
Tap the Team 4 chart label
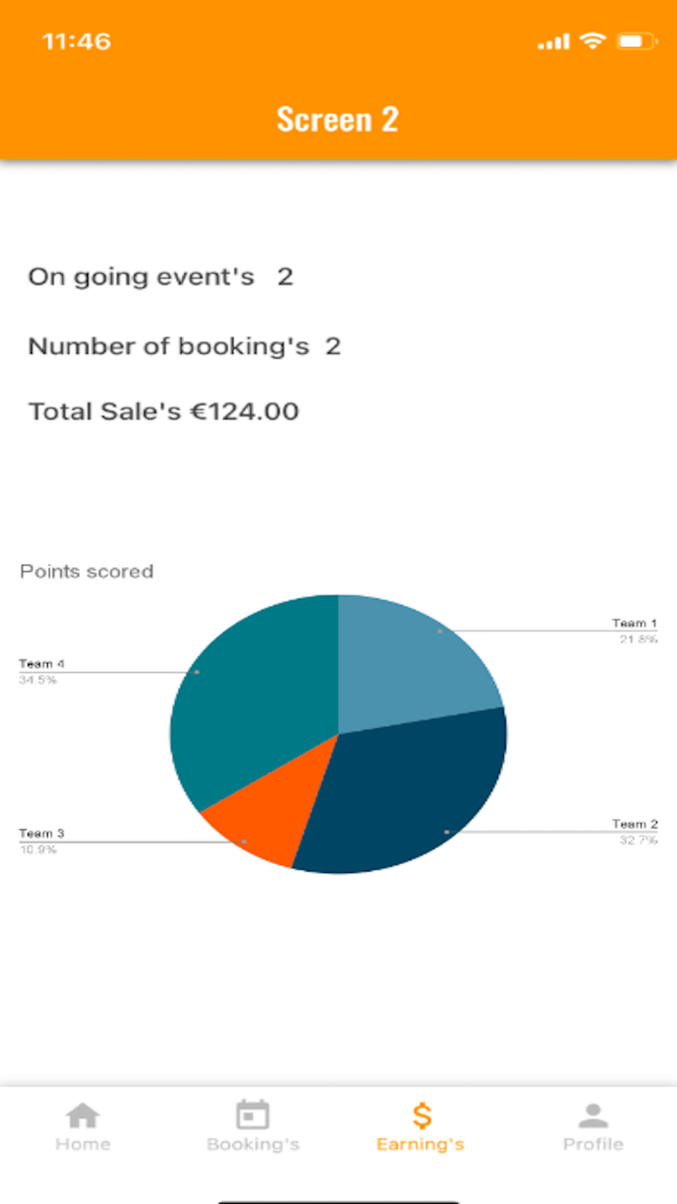pos(41,664)
